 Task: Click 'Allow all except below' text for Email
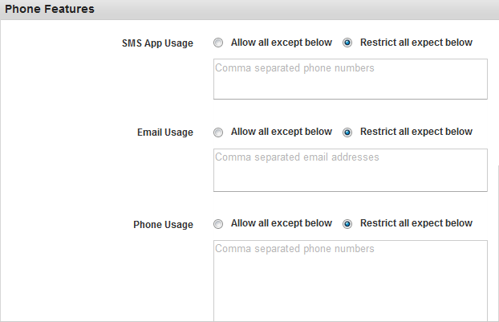click(282, 132)
